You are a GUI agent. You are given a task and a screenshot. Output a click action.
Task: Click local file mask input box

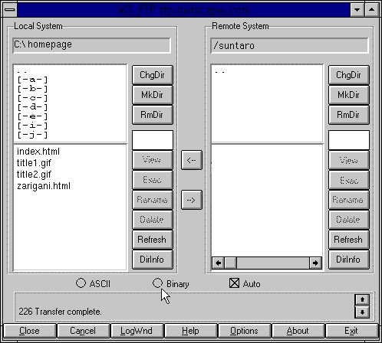[x=153, y=140]
